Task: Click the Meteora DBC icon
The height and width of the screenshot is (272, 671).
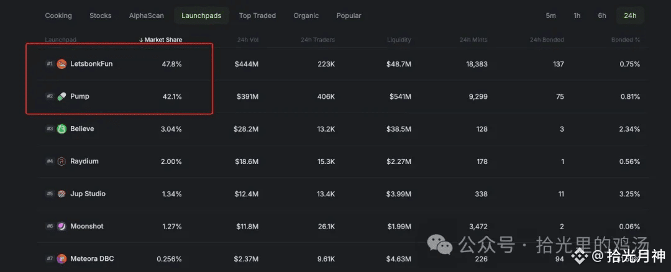Action: [x=62, y=258]
